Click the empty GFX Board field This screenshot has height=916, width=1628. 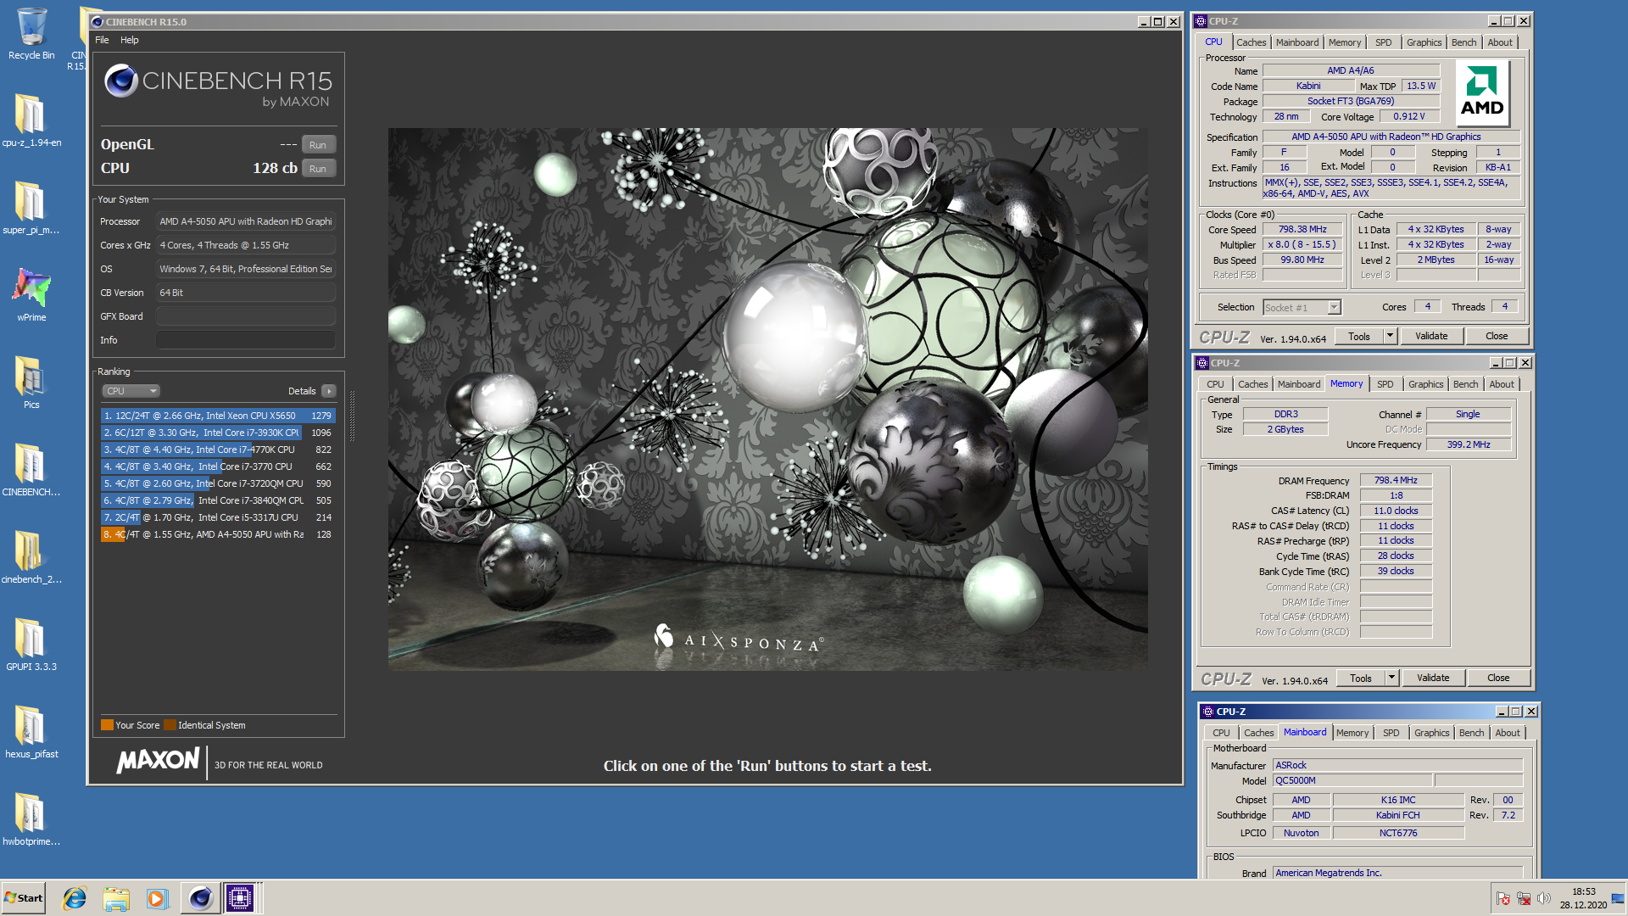point(246,316)
